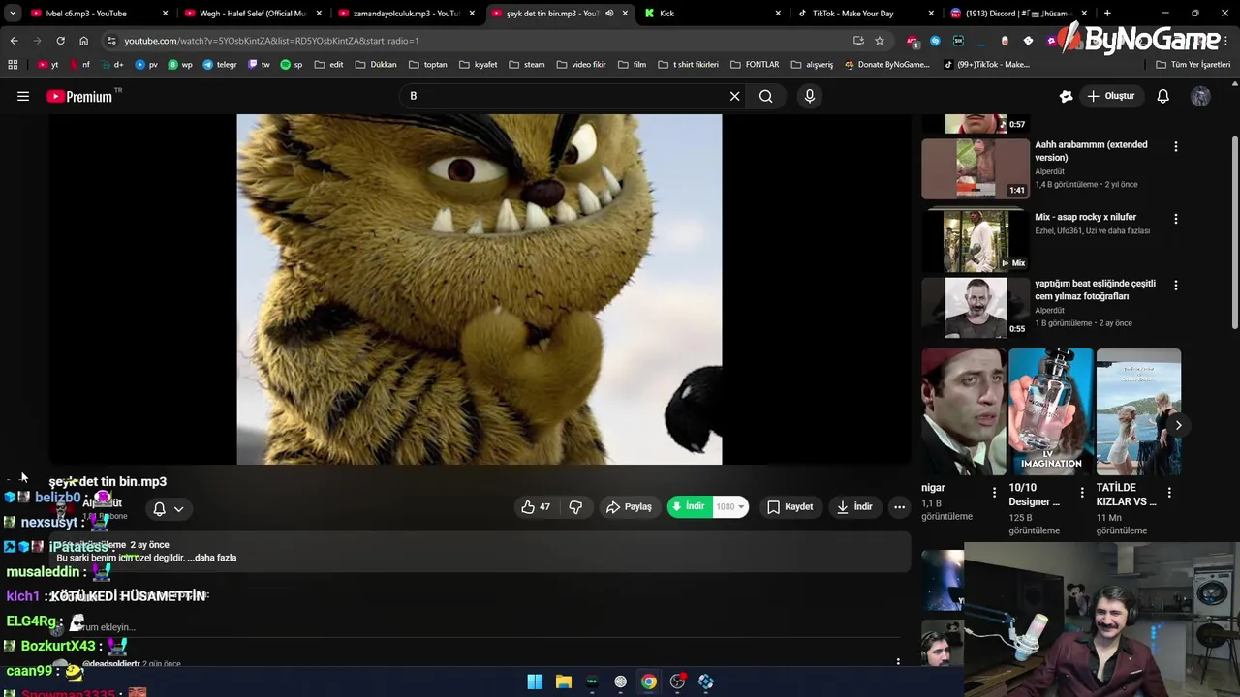The height and width of the screenshot is (697, 1240).
Task: Reload the current page
Action: tap(60, 41)
